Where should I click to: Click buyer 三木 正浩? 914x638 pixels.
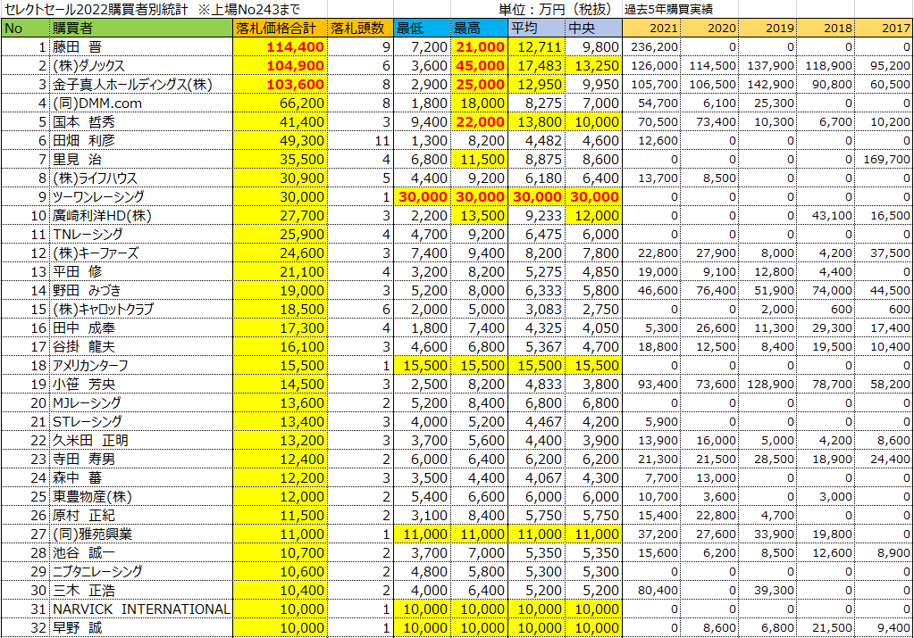point(84,591)
